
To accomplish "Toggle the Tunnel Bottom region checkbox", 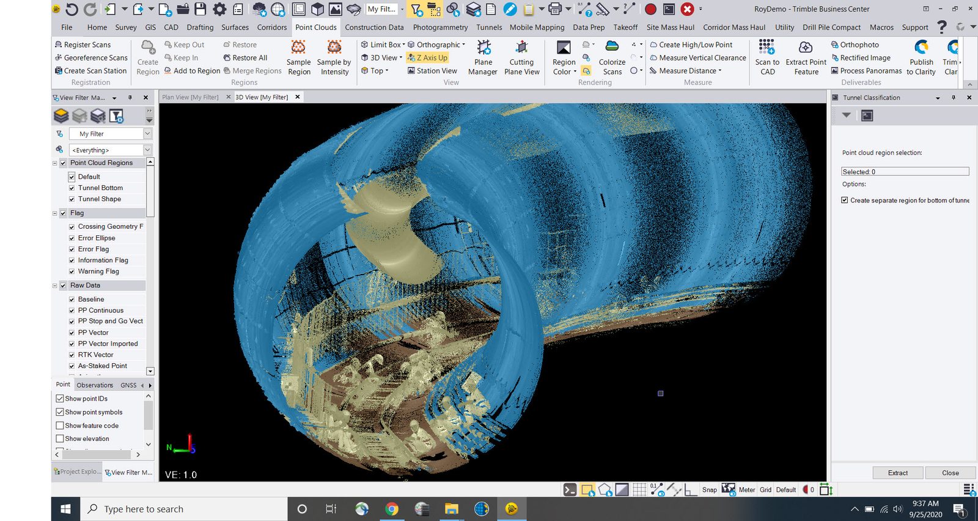I will [72, 188].
